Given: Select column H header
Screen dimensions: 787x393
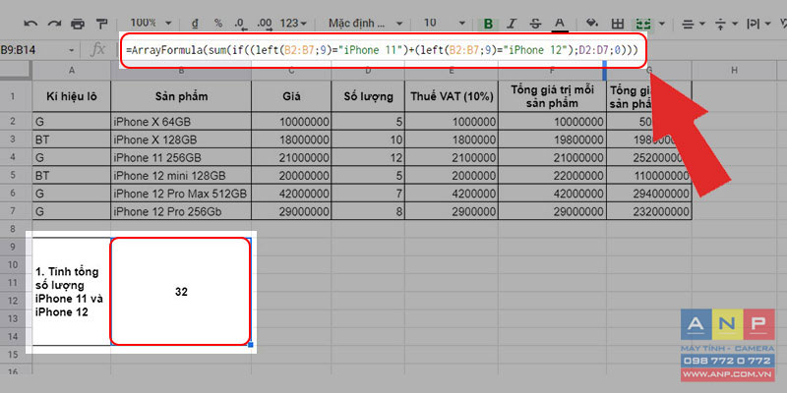Looking at the screenshot, I should [734, 71].
